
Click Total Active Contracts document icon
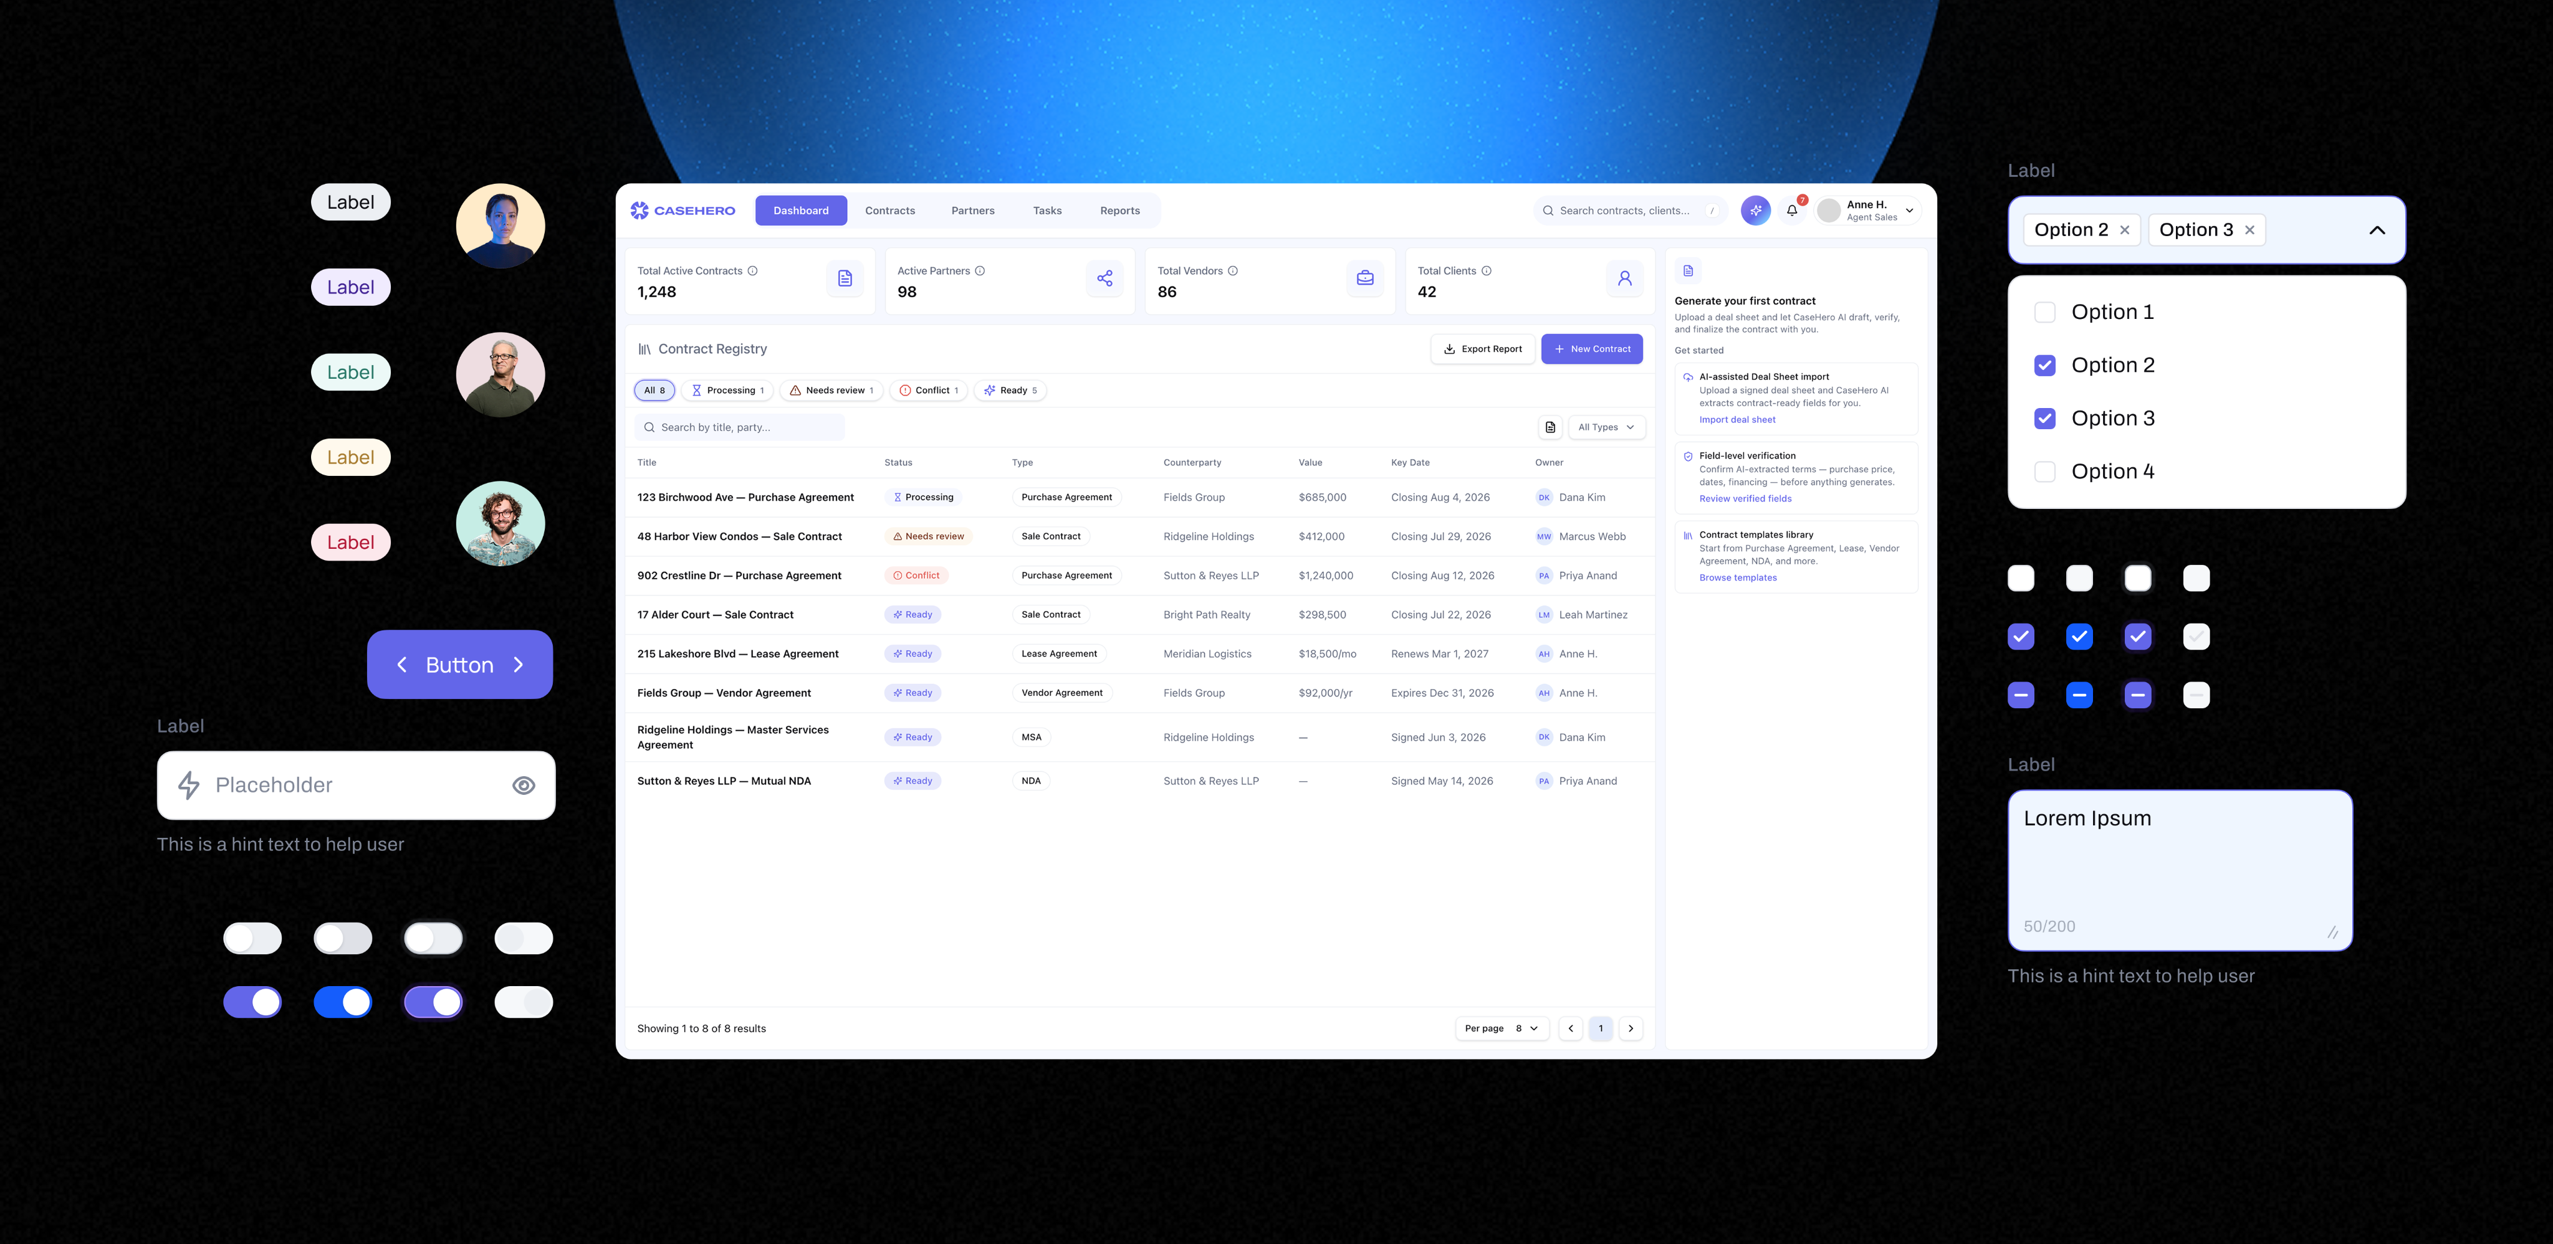(x=845, y=278)
